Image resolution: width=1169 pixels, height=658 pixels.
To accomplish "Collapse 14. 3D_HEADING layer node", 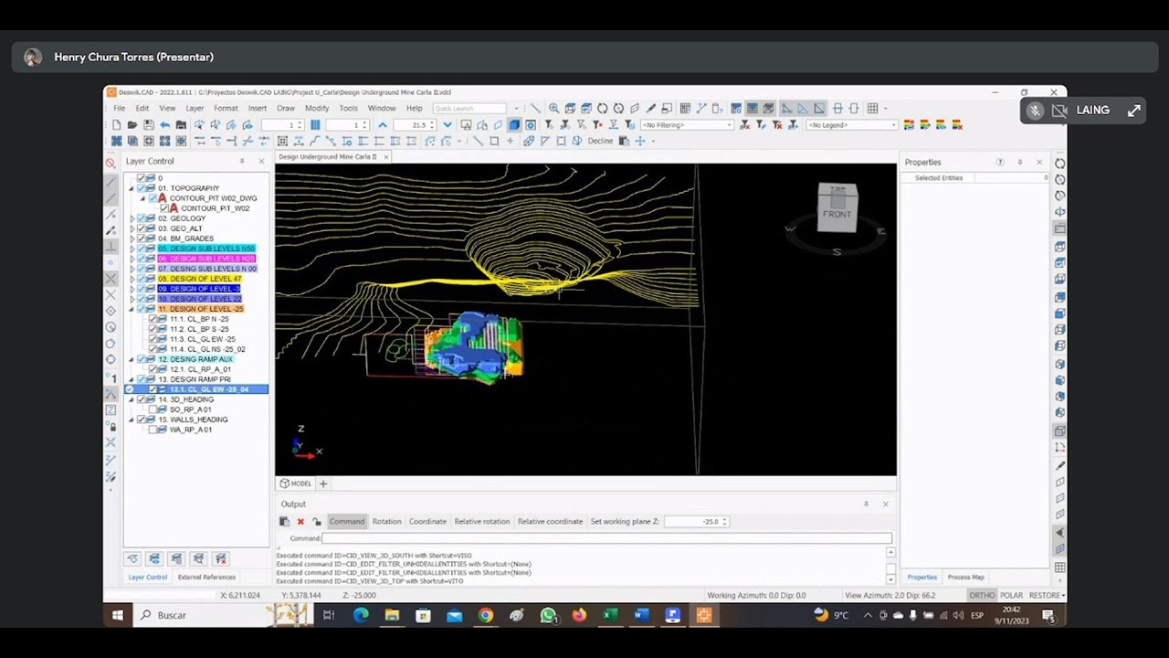I will (132, 399).
